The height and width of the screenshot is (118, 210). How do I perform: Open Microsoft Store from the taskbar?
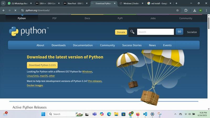pyautogui.click(x=123, y=114)
